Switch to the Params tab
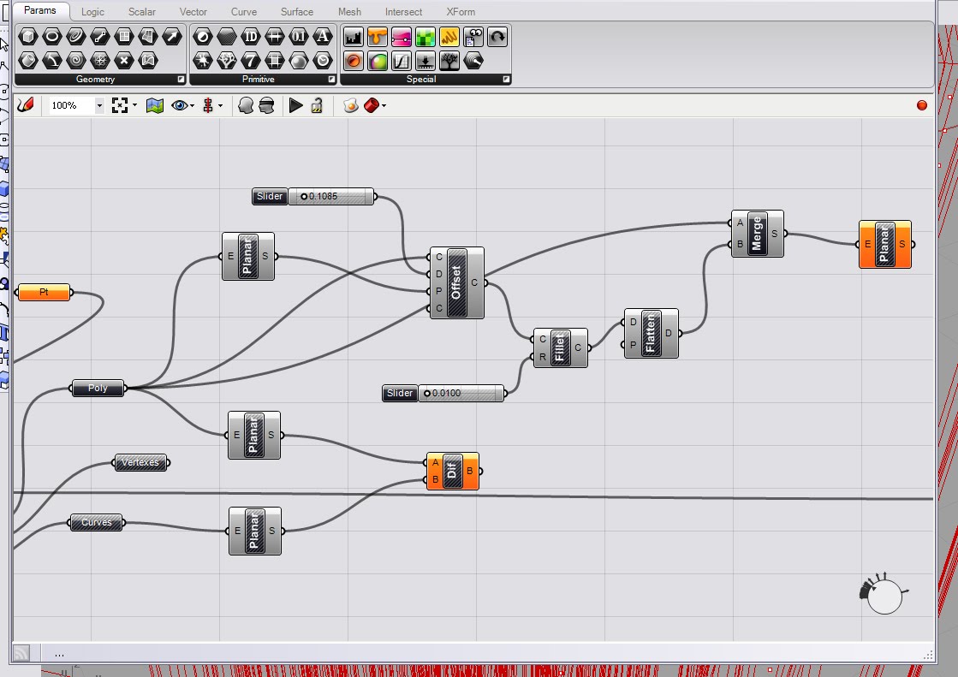 (x=40, y=10)
